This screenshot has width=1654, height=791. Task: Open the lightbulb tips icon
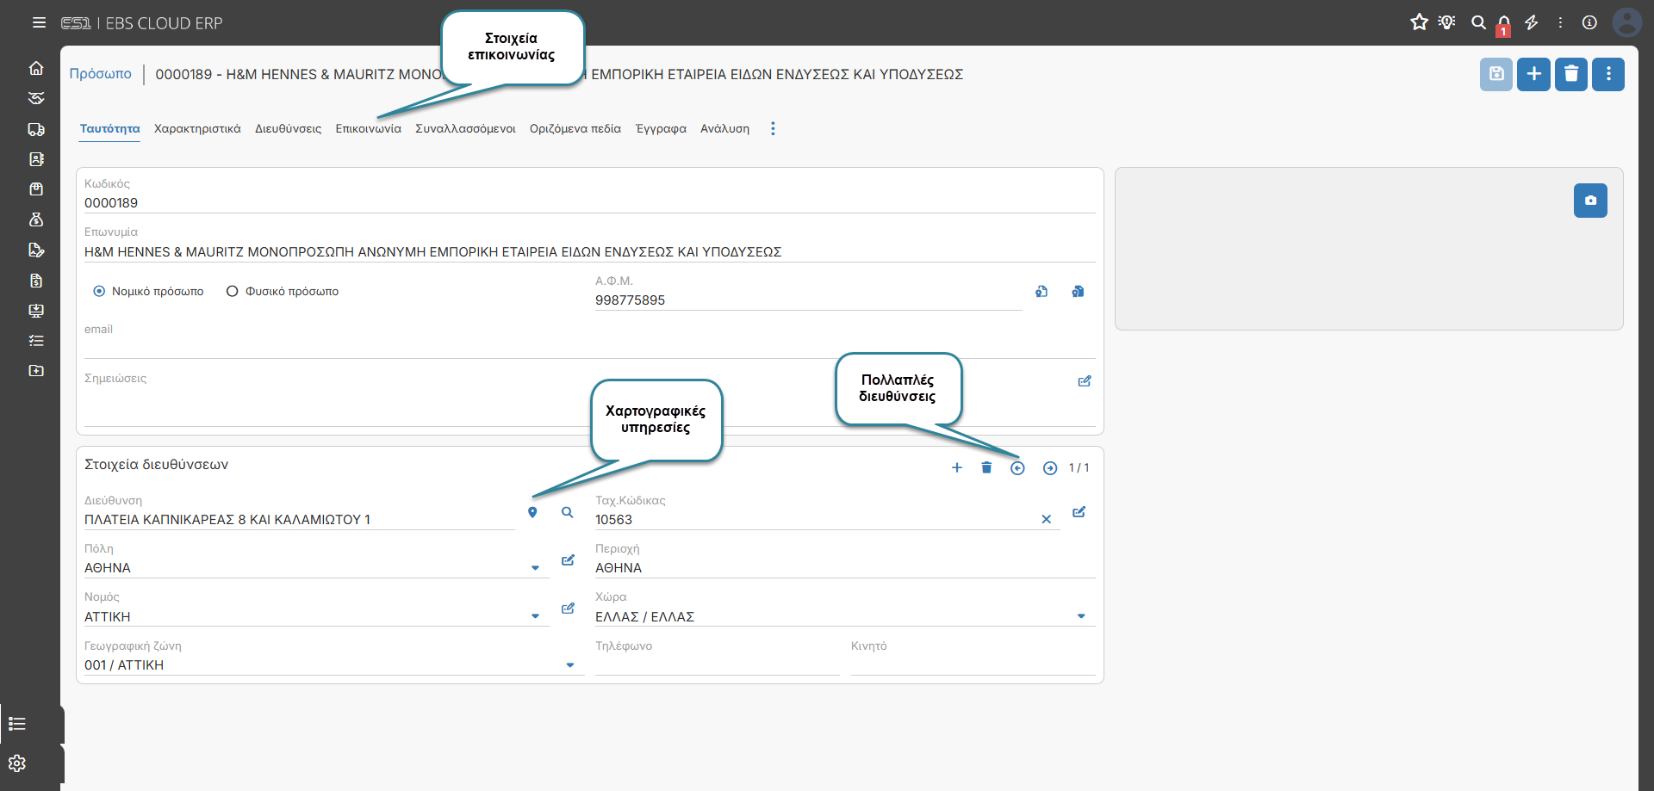click(1447, 22)
